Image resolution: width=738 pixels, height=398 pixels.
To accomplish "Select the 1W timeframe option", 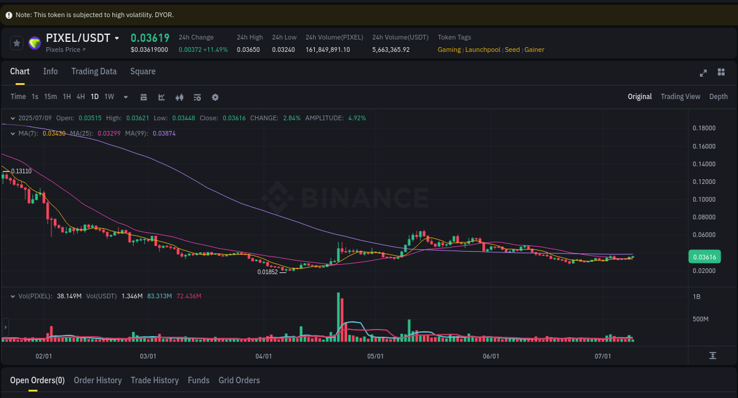I will pyautogui.click(x=109, y=97).
